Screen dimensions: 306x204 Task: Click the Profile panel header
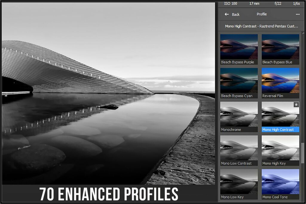tap(262, 14)
